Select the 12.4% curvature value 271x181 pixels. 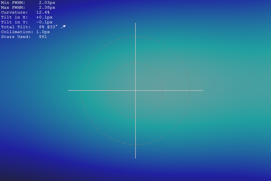43,12
